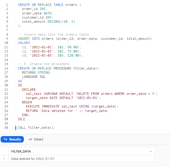Click the chart line icon beside Chart

click(30, 139)
